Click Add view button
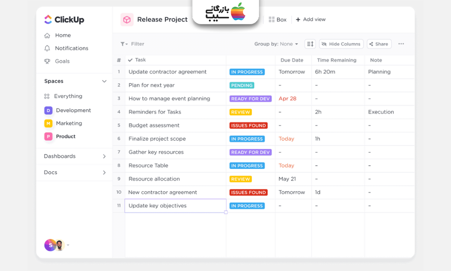Screen dimensions: 451x271 [311, 19]
